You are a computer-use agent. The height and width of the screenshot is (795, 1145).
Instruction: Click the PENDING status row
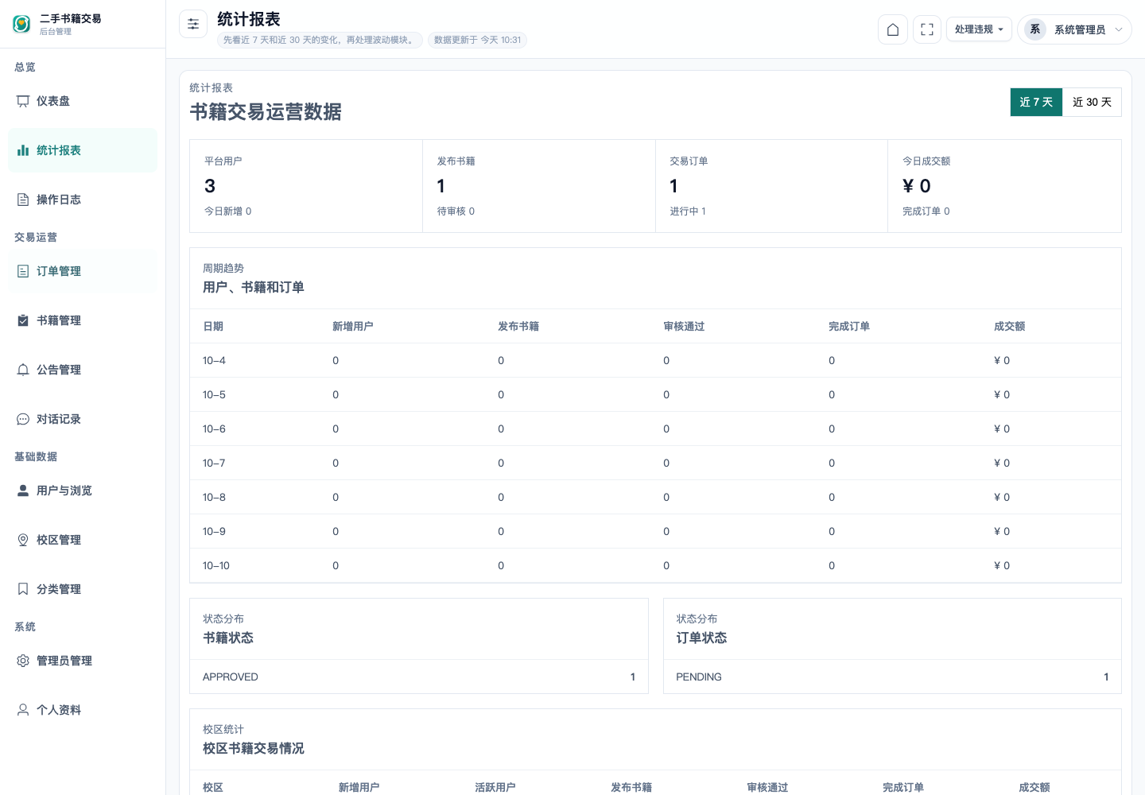pyautogui.click(x=892, y=677)
